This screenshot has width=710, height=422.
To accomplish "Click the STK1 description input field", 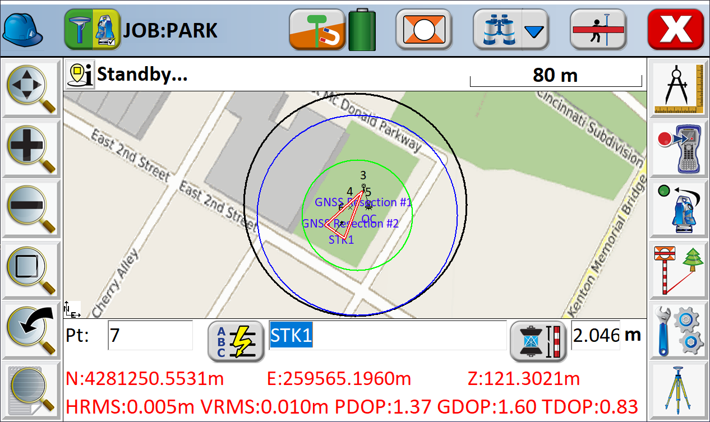I will tap(387, 335).
